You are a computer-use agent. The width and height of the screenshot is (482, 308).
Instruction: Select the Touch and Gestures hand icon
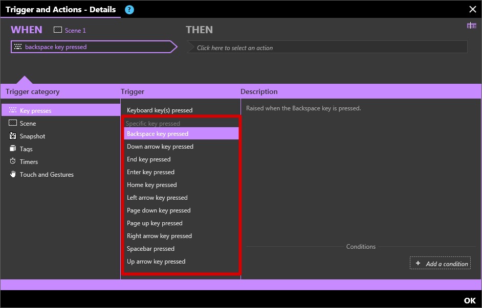click(x=13, y=174)
